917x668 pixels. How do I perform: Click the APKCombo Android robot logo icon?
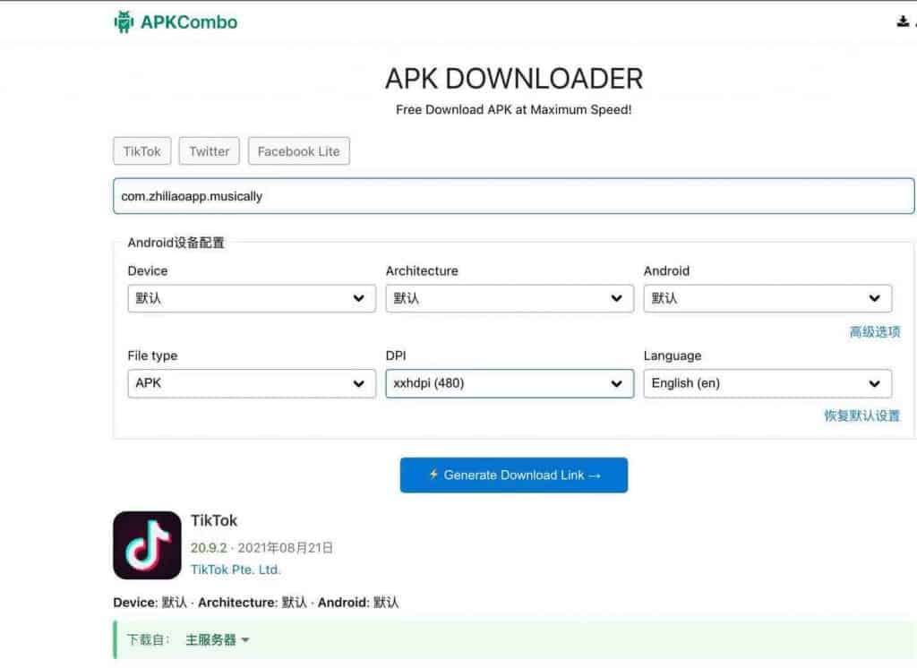[124, 22]
